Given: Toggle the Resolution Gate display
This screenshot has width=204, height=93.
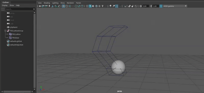Looking at the screenshot, I should pos(70,6).
